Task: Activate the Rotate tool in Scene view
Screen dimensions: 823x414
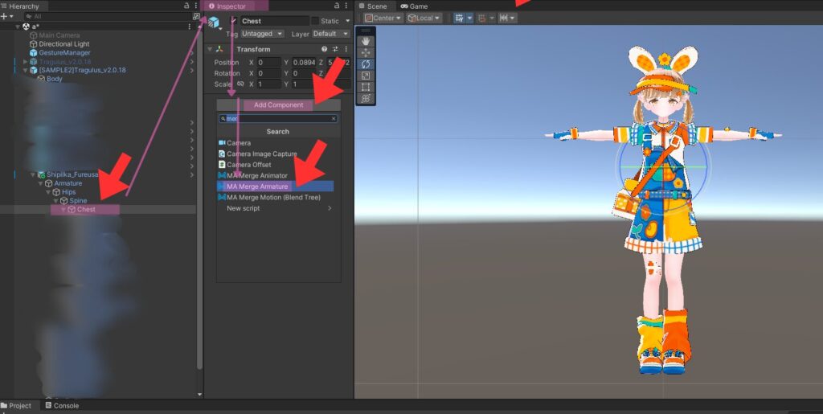Action: [x=366, y=64]
